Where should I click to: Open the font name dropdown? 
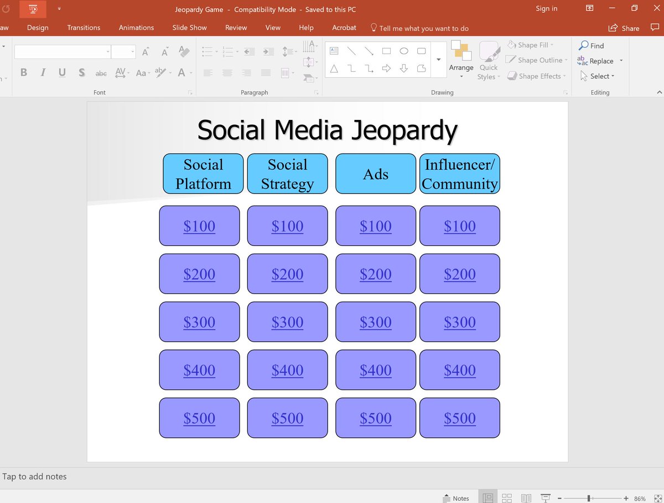click(108, 52)
